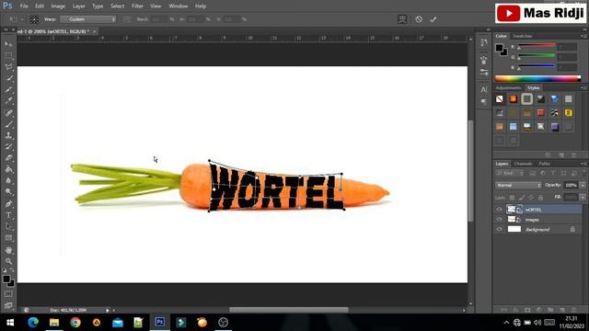Click the Add layer mask icon
The height and width of the screenshot is (331, 589).
[527, 310]
